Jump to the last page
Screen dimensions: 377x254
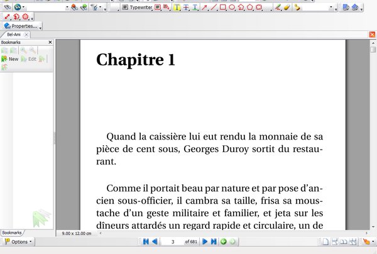(x=214, y=241)
